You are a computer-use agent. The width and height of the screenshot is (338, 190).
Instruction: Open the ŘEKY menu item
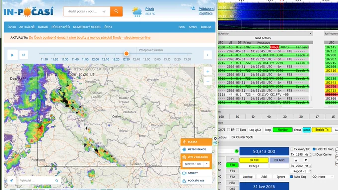click(109, 27)
